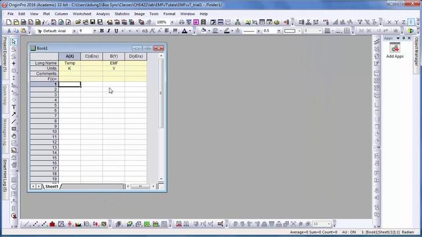The height and width of the screenshot is (237, 422).
Task: Click the line plus symbol plot icon
Action: pos(44,224)
